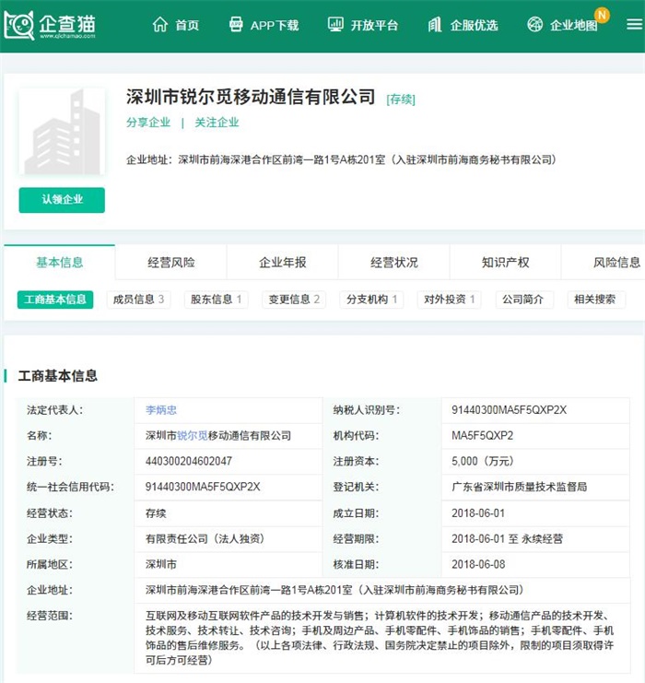Click the company title 深圳市锐尔觅移动通信有限公司 heading

point(251,97)
